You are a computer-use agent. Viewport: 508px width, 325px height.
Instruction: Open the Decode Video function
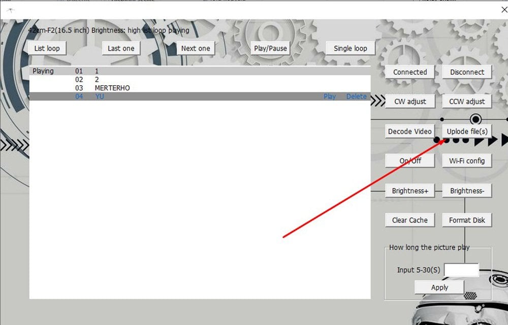click(410, 132)
